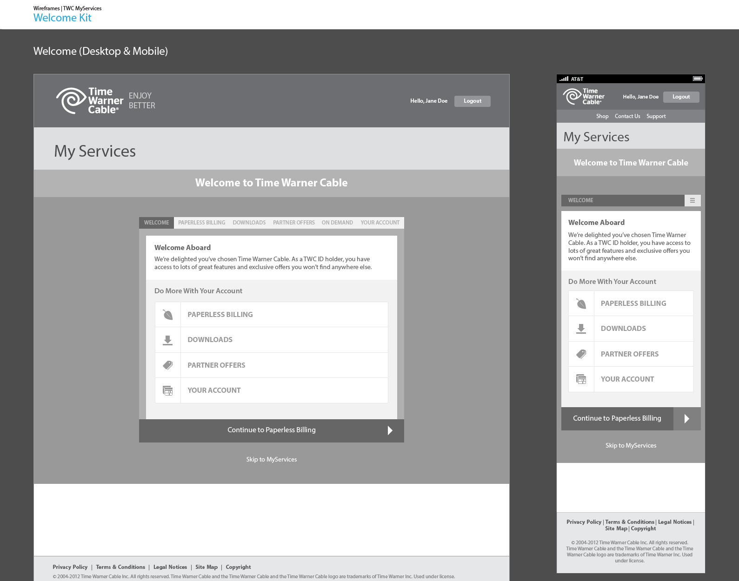Click mobile 'Hello, Jane Doe' greeting
The height and width of the screenshot is (581, 739).
(641, 97)
